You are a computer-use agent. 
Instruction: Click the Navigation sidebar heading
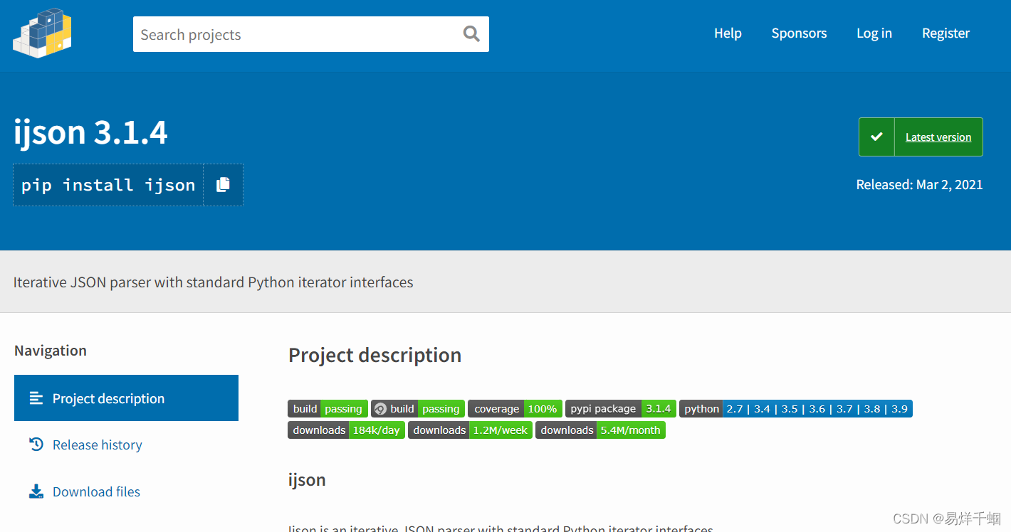(x=51, y=350)
